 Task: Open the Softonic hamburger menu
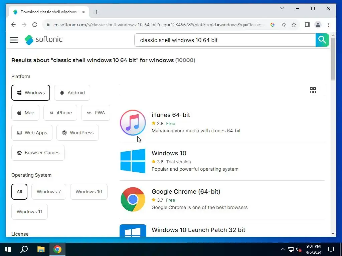[x=14, y=40]
